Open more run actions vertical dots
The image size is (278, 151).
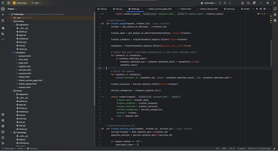click(x=230, y=3)
